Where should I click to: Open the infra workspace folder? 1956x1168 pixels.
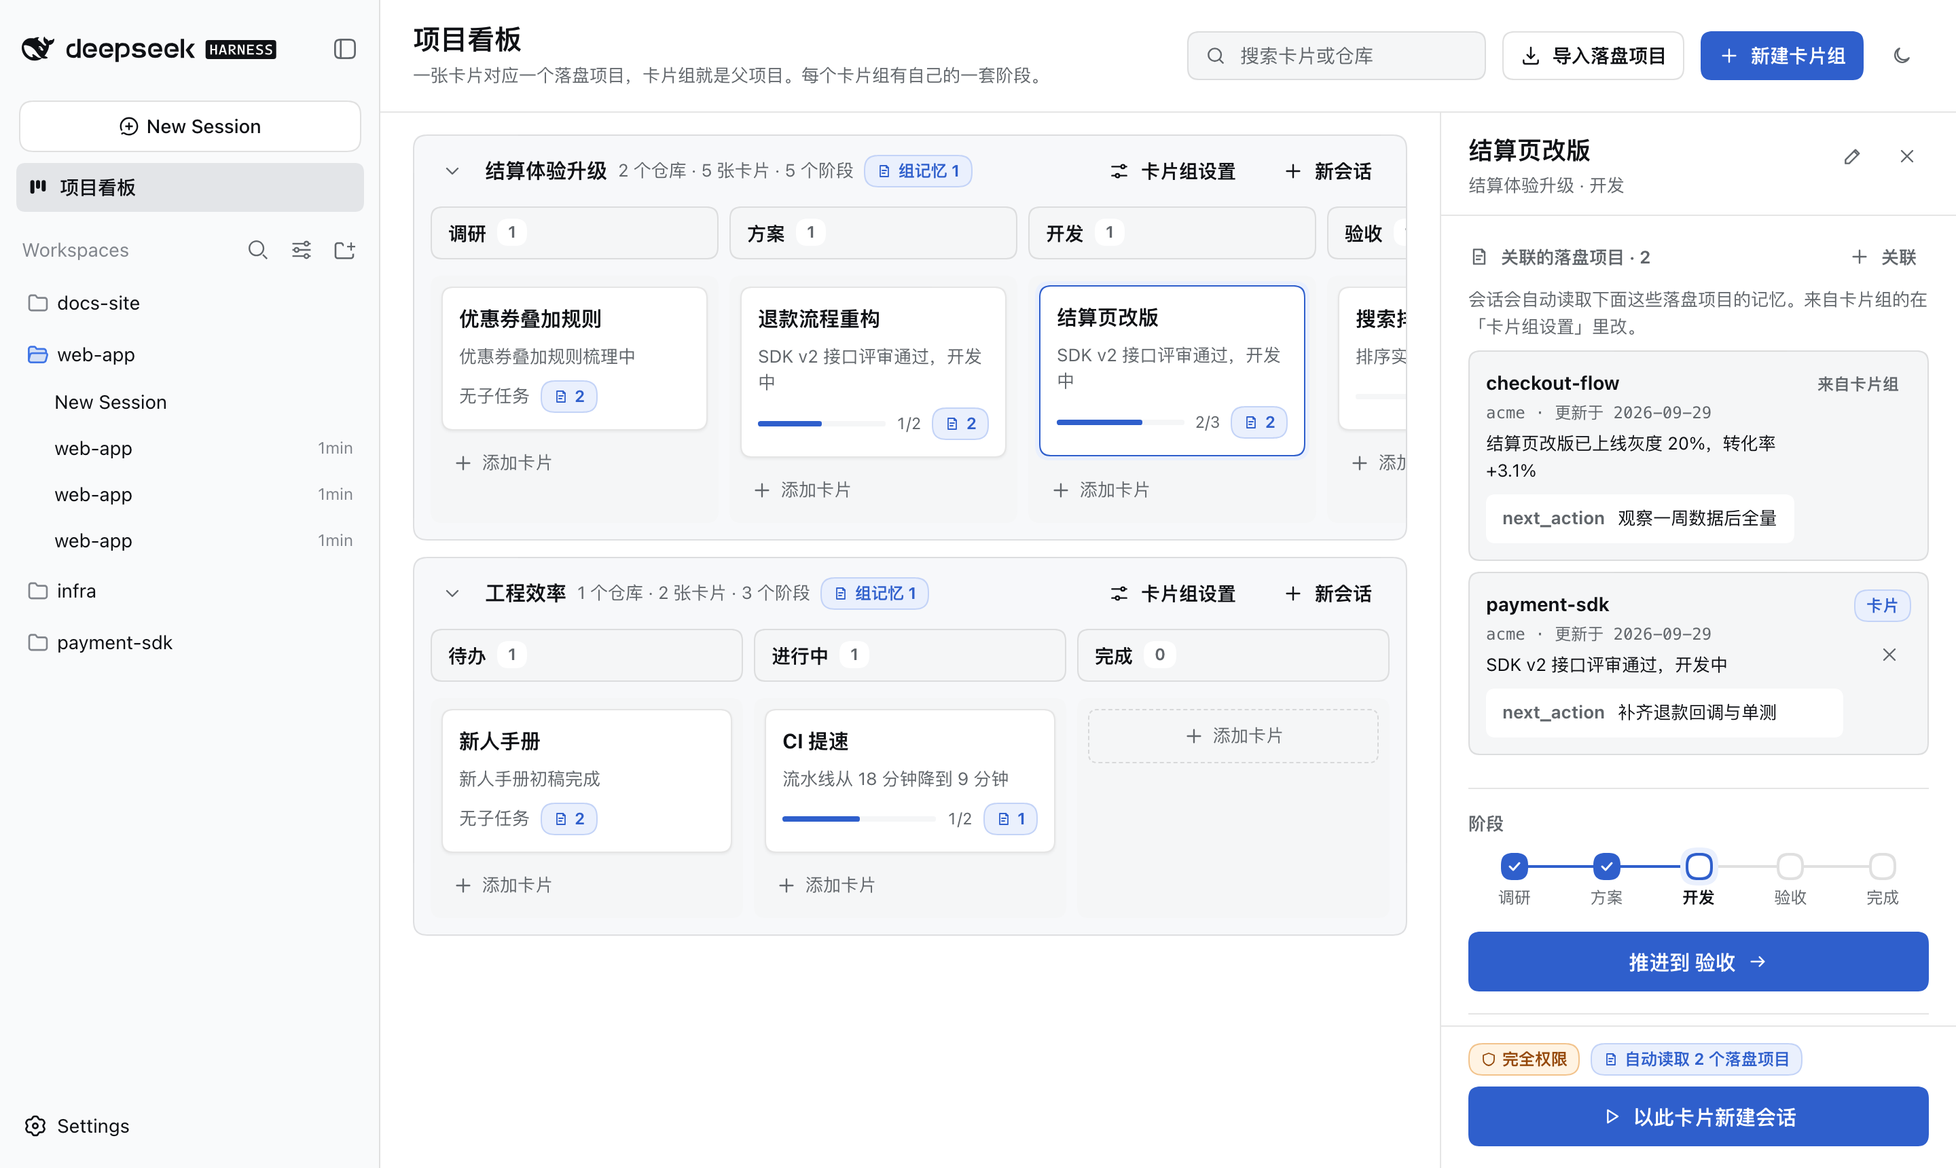[190, 591]
